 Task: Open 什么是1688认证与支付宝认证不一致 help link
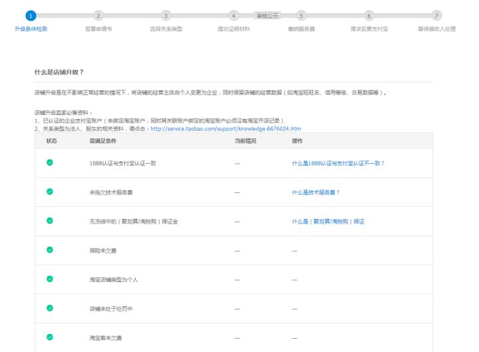pos(338,163)
